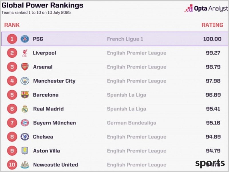Viewport: 229px width, 172px height.
Task: Click the Liverpool club crest
Action: coord(25,53)
